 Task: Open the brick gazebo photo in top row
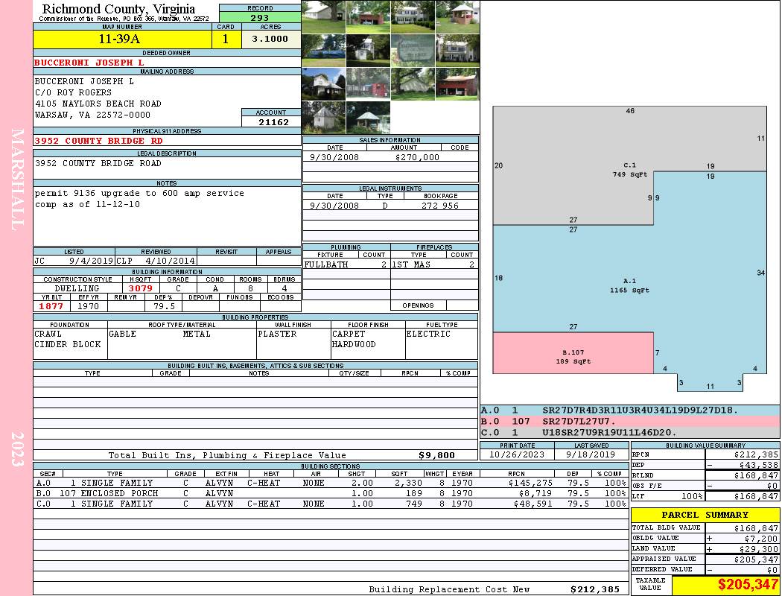pyautogui.click(x=457, y=17)
